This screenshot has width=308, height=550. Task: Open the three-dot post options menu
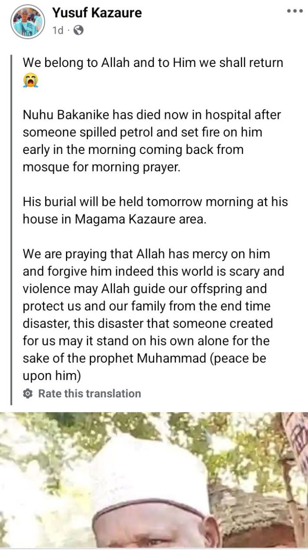(294, 11)
